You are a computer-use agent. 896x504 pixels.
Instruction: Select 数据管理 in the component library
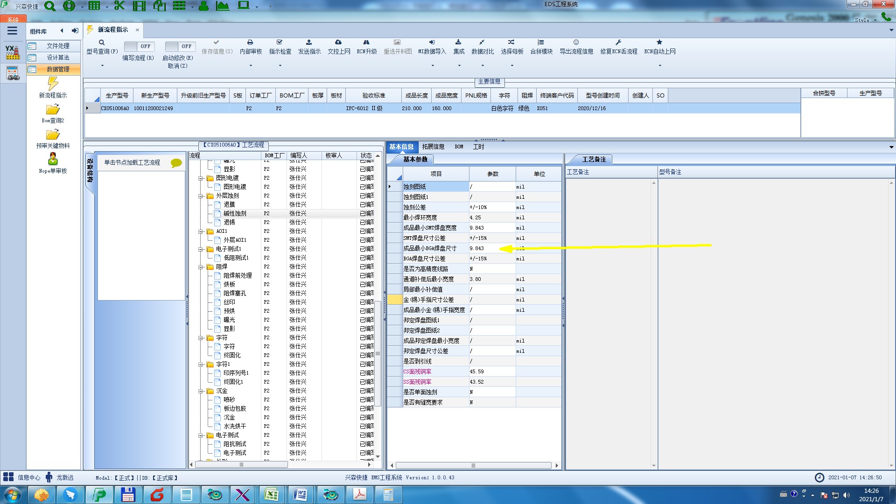[x=58, y=69]
